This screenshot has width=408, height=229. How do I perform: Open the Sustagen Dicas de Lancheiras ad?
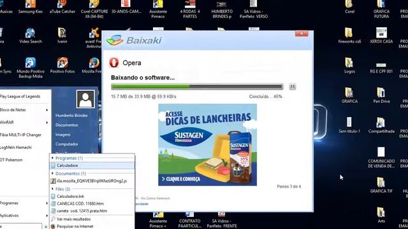[x=207, y=144]
